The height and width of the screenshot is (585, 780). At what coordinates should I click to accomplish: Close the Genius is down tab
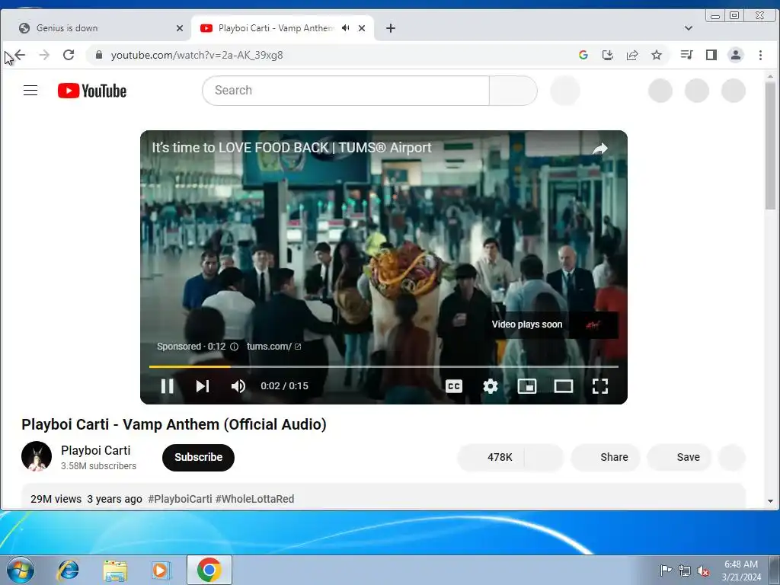[x=180, y=28]
